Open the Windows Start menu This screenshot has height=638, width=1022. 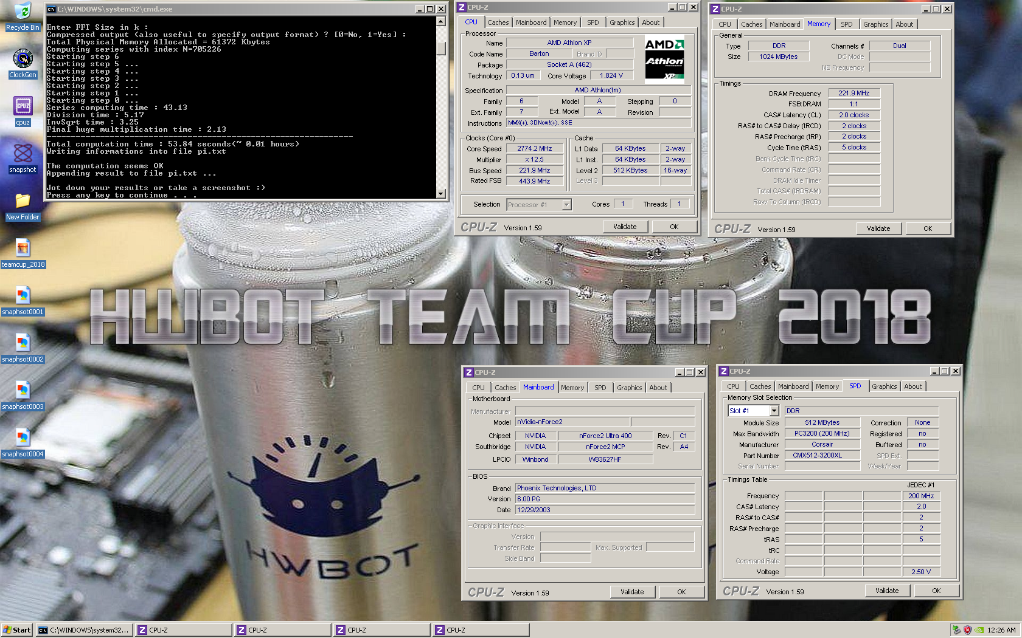pos(17,630)
